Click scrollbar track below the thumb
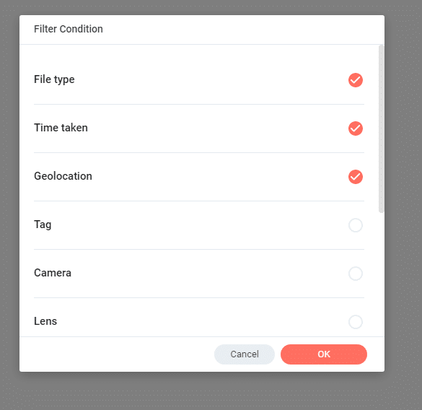 [x=381, y=274]
